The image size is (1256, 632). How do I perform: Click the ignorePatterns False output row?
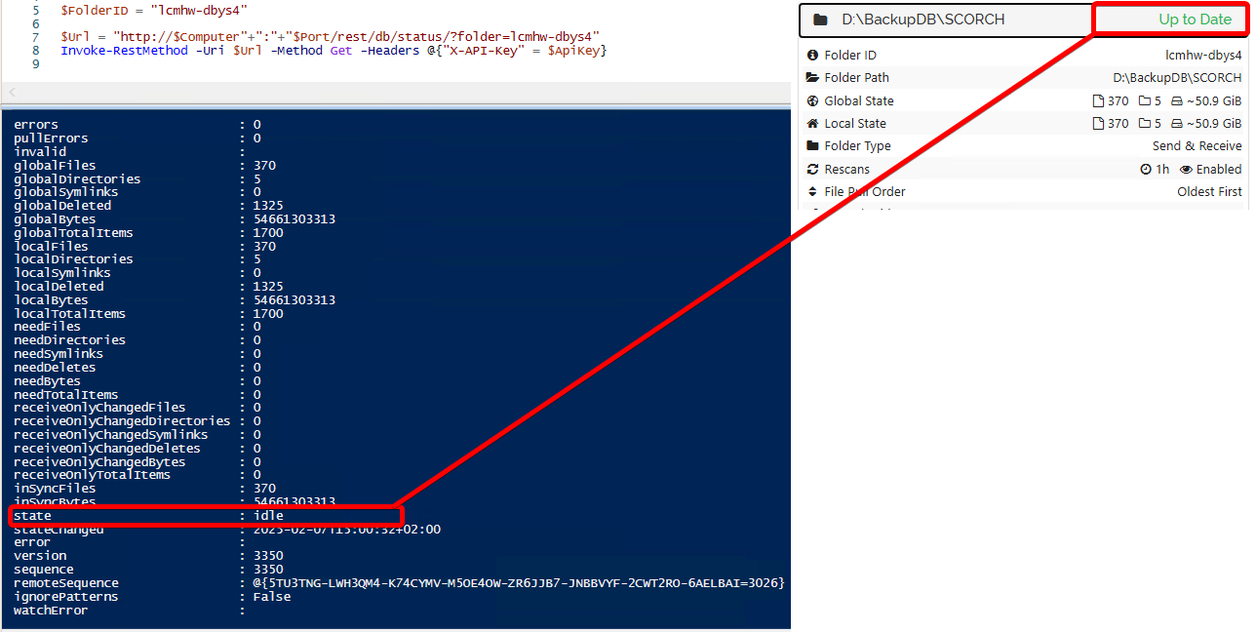pos(152,597)
